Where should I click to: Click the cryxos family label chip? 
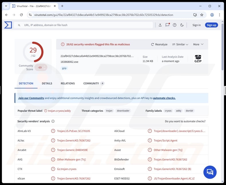(x=168, y=111)
